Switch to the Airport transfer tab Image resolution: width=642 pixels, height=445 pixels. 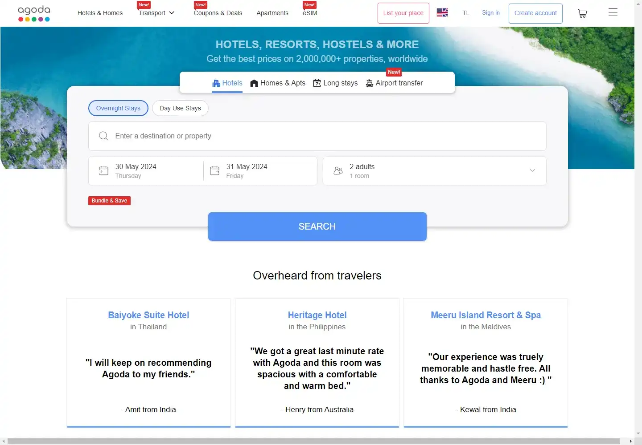click(394, 83)
